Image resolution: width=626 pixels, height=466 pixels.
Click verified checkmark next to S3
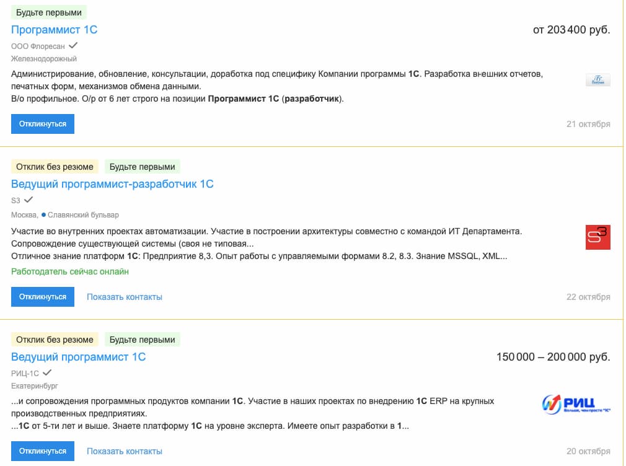point(29,200)
